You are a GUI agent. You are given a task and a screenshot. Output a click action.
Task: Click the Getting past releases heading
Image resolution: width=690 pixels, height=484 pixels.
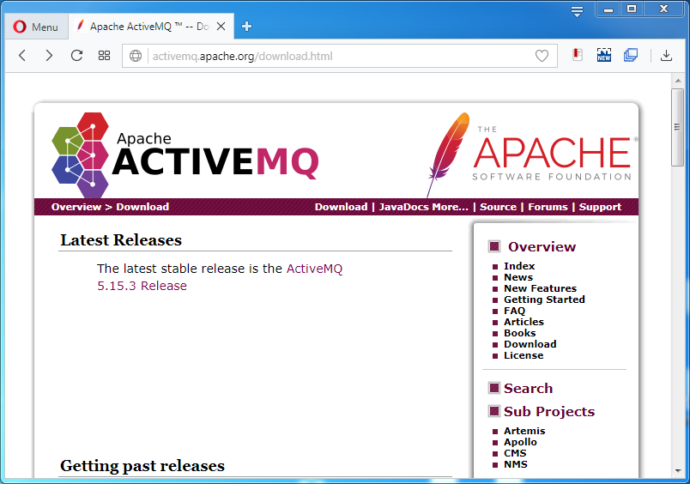coord(142,465)
